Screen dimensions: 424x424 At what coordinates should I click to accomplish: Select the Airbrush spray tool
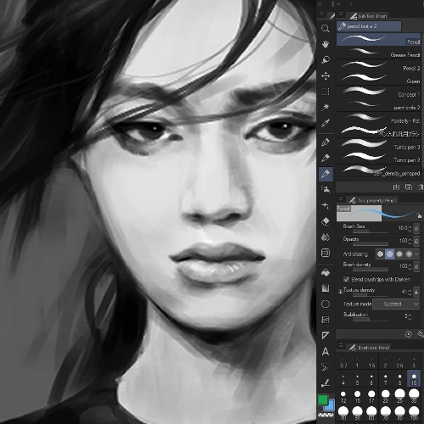pyautogui.click(x=326, y=189)
